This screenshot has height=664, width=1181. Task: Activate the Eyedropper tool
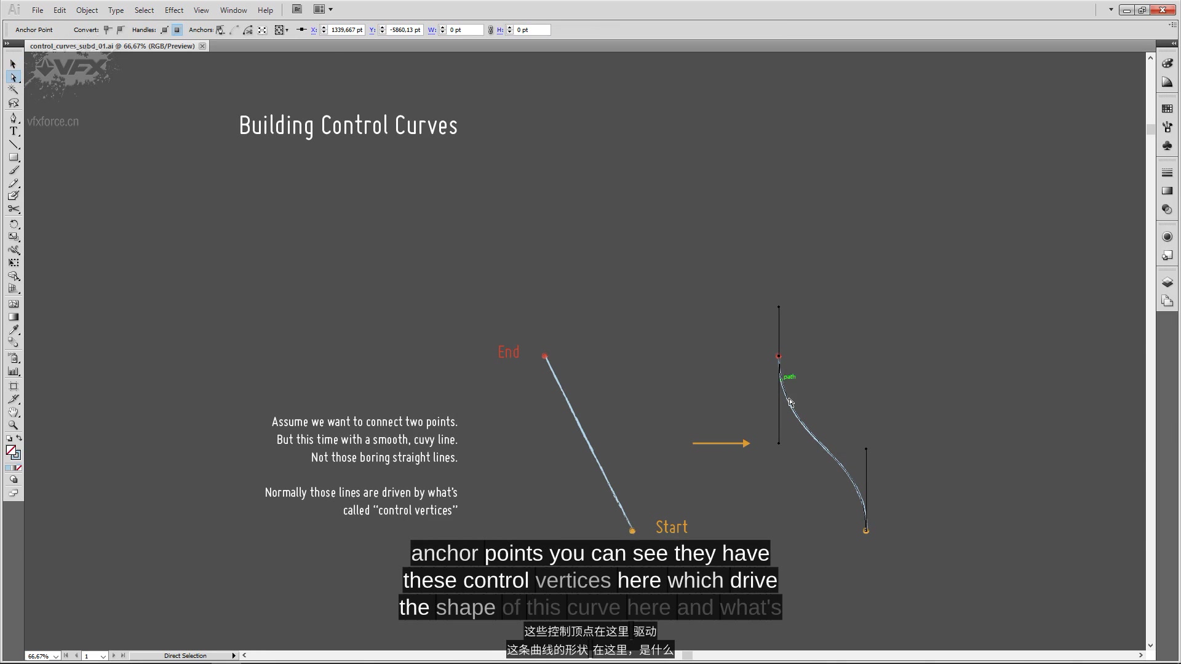click(x=13, y=330)
